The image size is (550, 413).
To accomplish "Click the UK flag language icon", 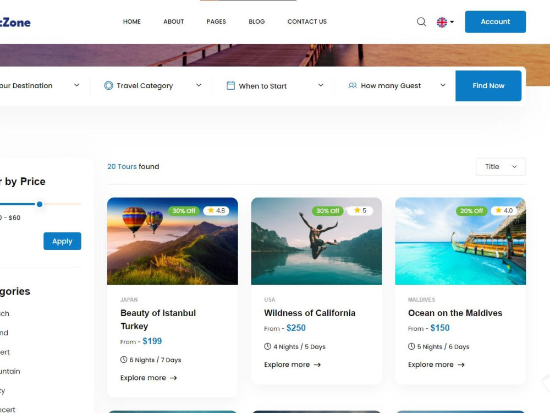I will (442, 22).
